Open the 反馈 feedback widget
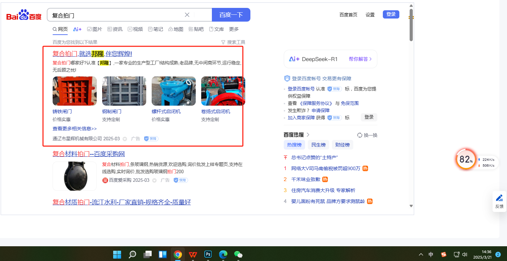Image resolution: width=507 pixels, height=261 pixels. click(499, 201)
